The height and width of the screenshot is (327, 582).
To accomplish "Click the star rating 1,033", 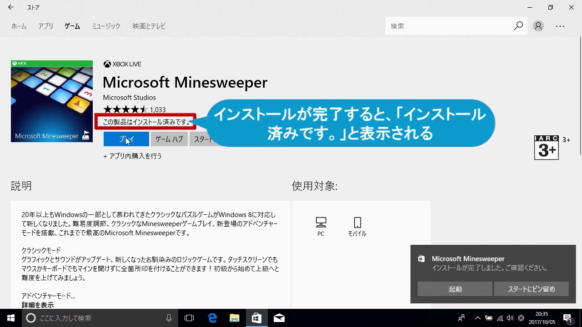I will 134,109.
